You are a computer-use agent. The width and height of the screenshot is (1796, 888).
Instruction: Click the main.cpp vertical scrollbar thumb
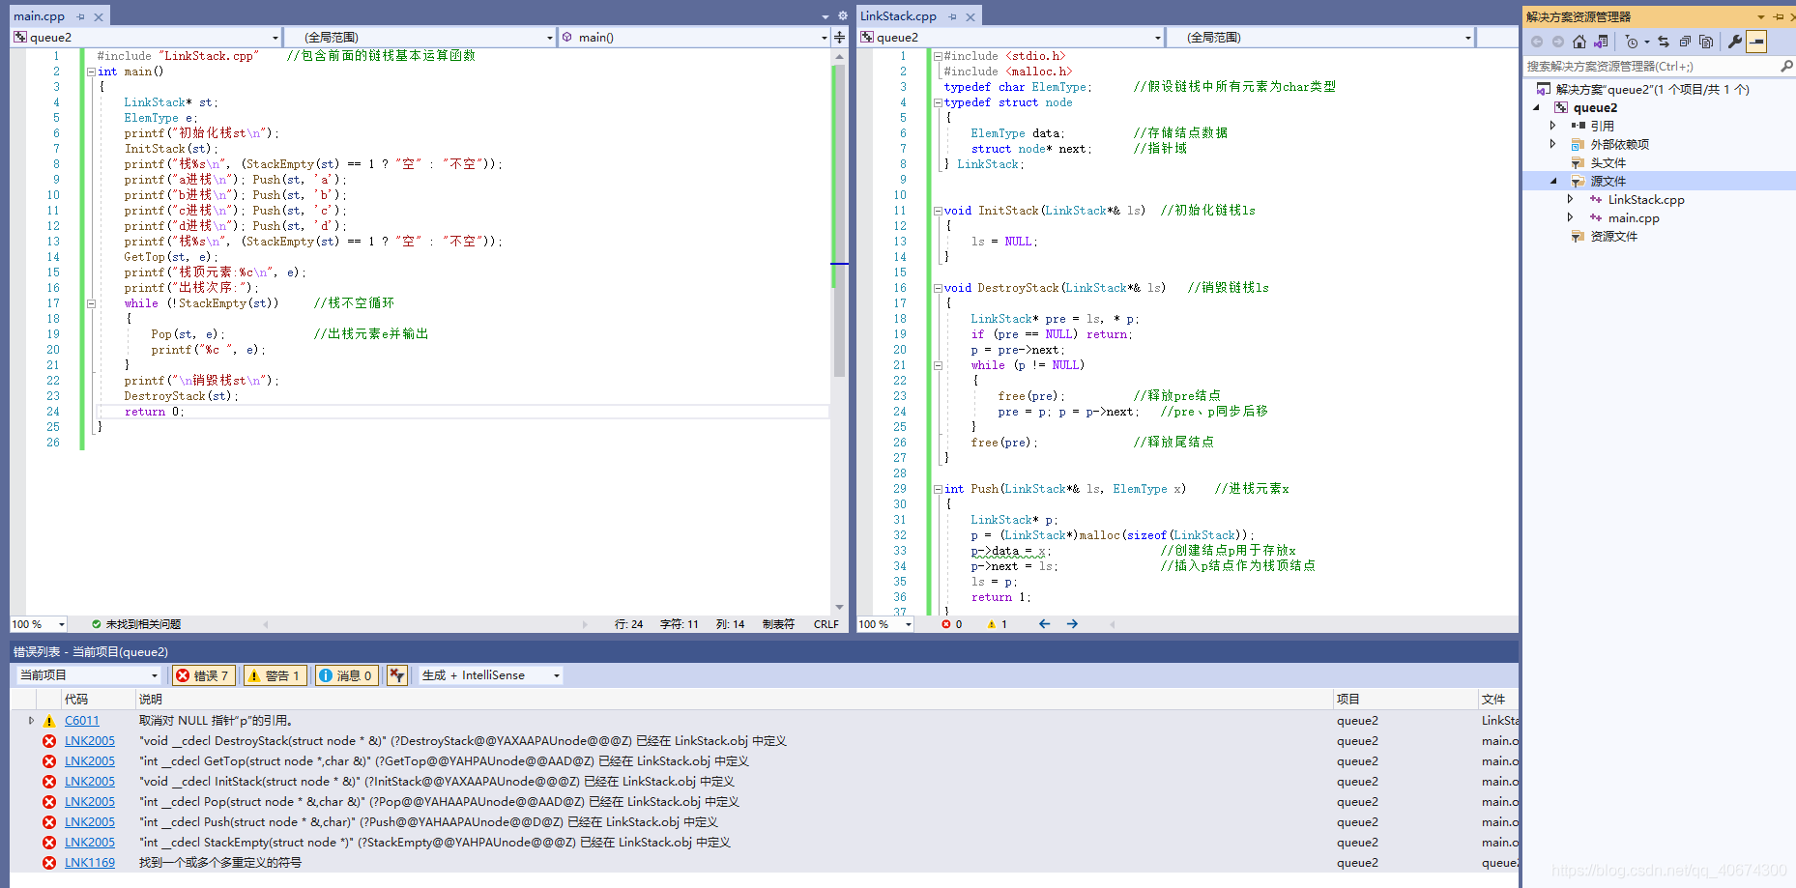click(839, 220)
